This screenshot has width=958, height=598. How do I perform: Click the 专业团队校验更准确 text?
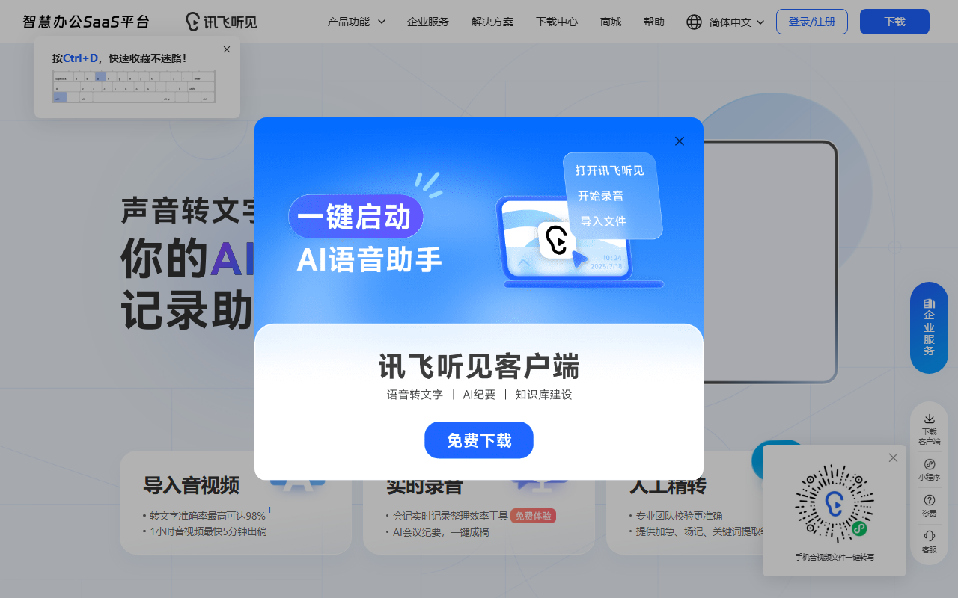tap(680, 516)
